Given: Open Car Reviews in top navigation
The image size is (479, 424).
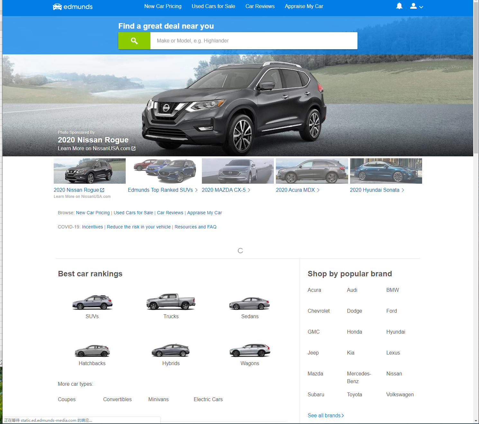Looking at the screenshot, I should tap(260, 6).
